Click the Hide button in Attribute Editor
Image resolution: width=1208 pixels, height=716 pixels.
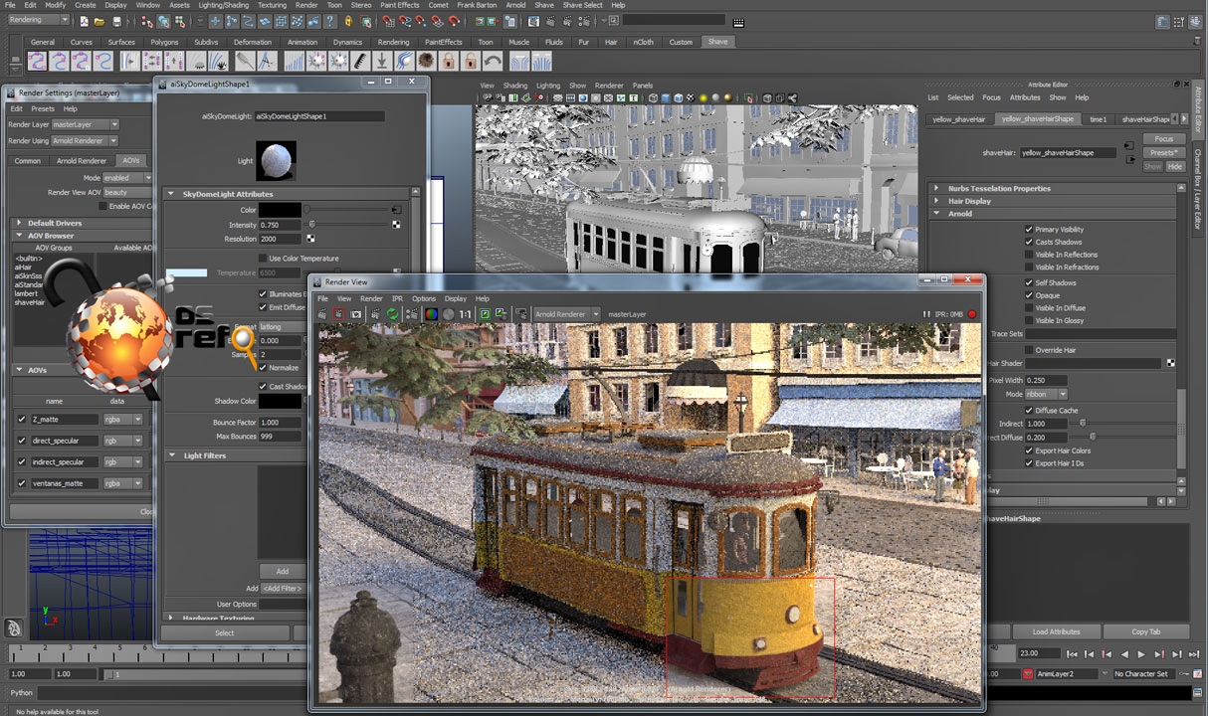[1175, 166]
